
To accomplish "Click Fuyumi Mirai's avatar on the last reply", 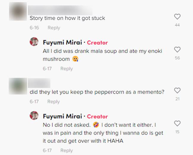I will [x=34, y=116].
